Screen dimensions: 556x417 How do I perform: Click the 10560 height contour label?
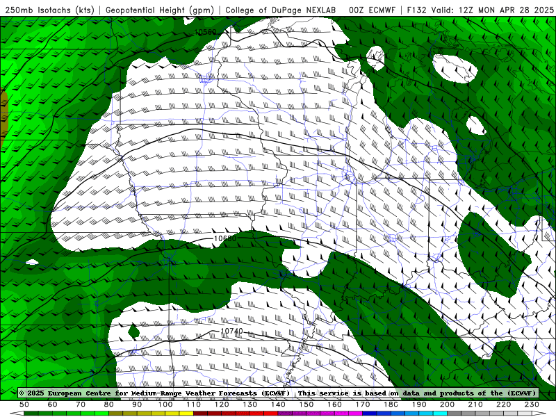click(x=206, y=32)
